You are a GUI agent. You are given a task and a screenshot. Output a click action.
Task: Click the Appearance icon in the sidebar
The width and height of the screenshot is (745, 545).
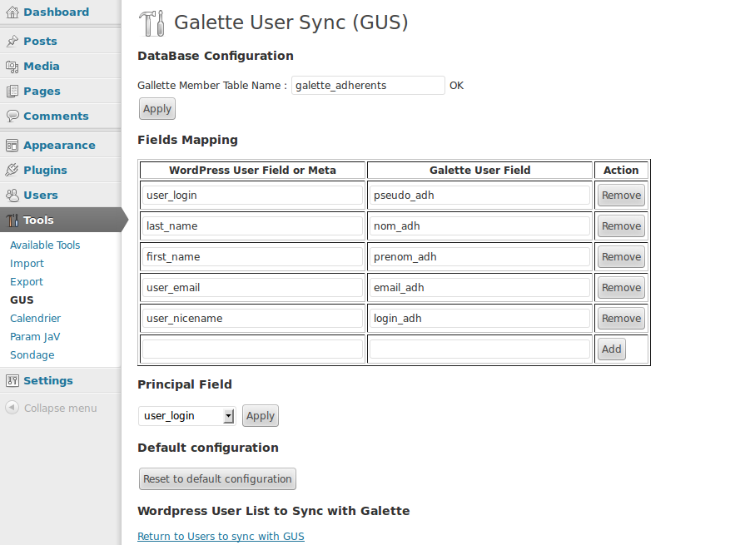12,146
